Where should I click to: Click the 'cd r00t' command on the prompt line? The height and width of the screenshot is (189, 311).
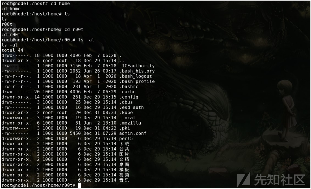coord(74,29)
